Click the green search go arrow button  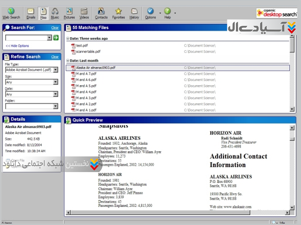tap(56, 37)
